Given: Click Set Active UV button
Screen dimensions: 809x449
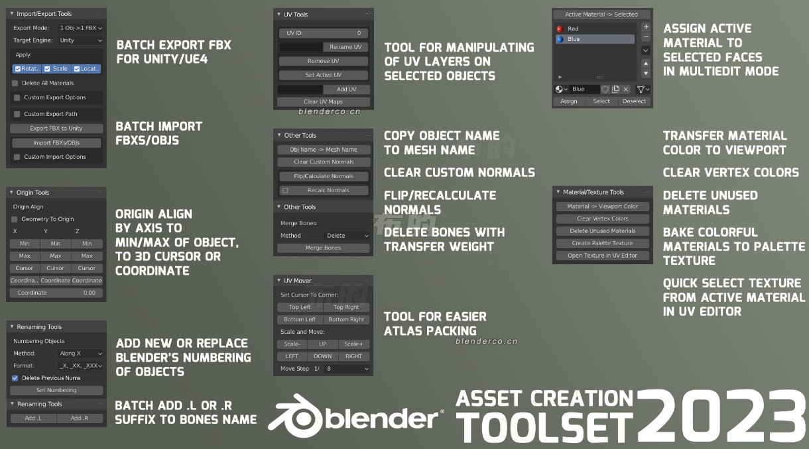Looking at the screenshot, I should [x=324, y=75].
